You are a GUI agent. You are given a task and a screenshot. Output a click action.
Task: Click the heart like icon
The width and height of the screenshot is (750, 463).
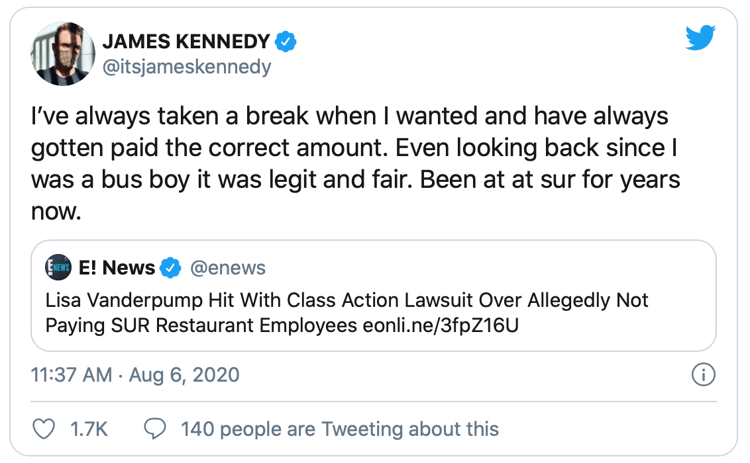tap(44, 429)
